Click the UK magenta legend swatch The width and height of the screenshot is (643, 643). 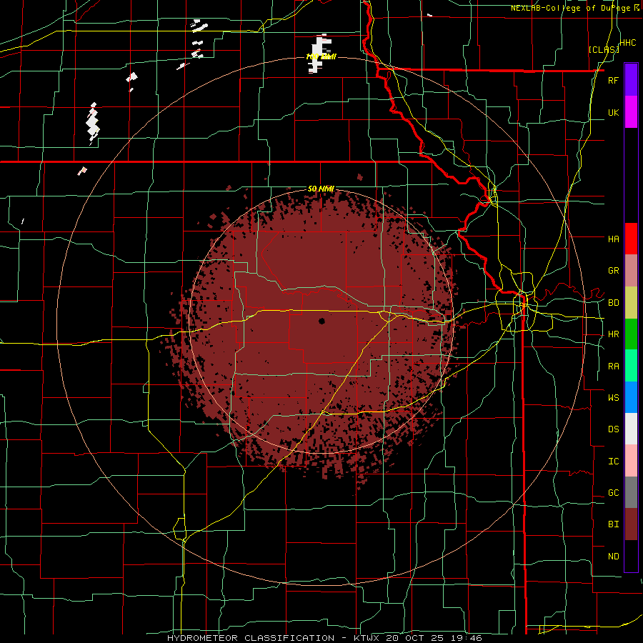631,112
